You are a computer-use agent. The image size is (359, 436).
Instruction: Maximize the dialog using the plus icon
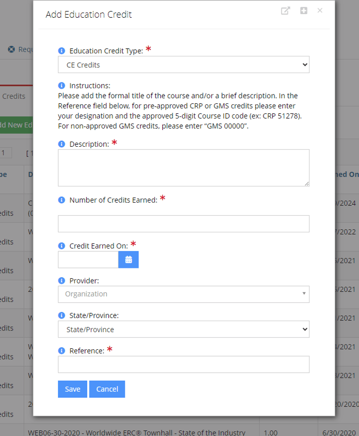pos(304,11)
